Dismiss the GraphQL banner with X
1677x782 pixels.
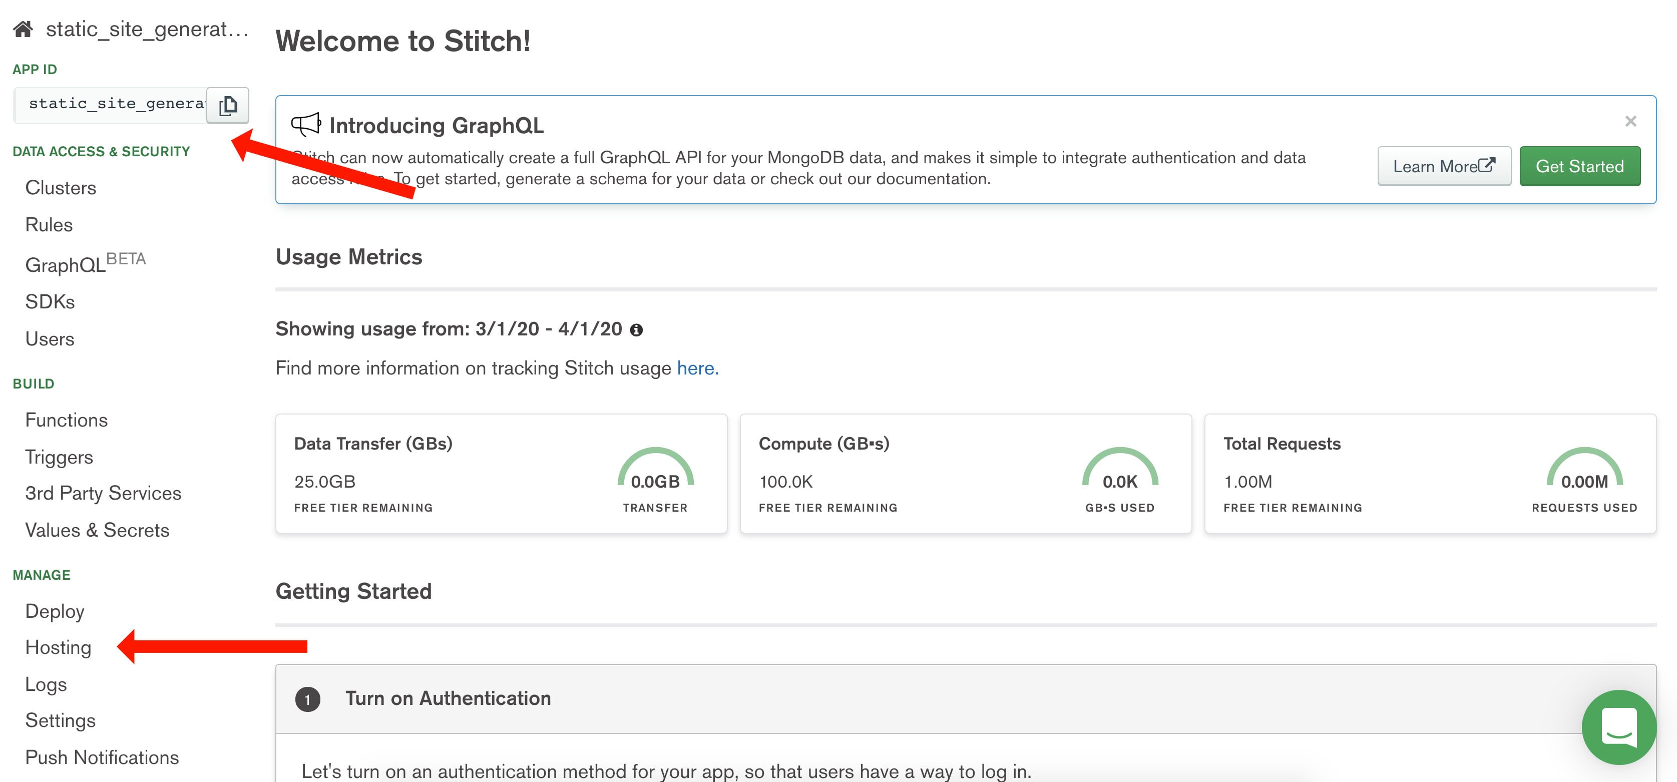(1630, 121)
